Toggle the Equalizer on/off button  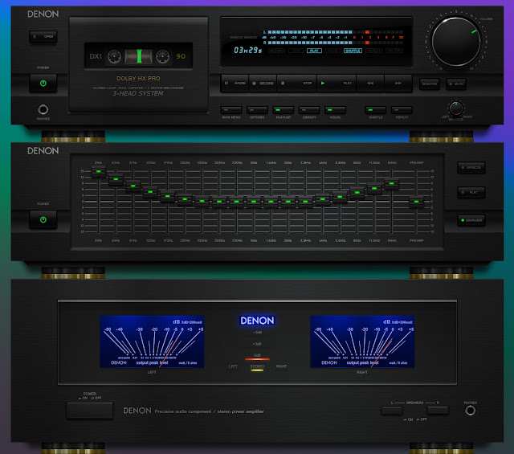(x=471, y=220)
